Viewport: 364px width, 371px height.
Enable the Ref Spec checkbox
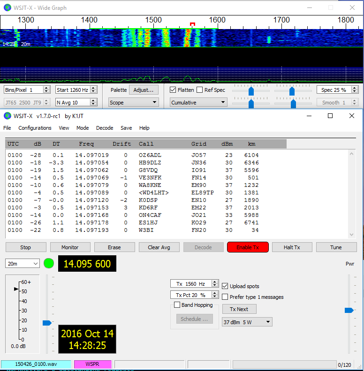(x=200, y=90)
